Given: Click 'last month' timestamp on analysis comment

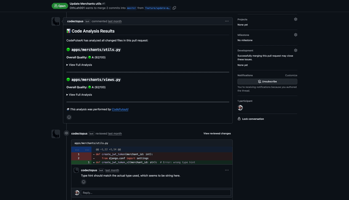Looking at the screenshot, I should click(x=115, y=21).
